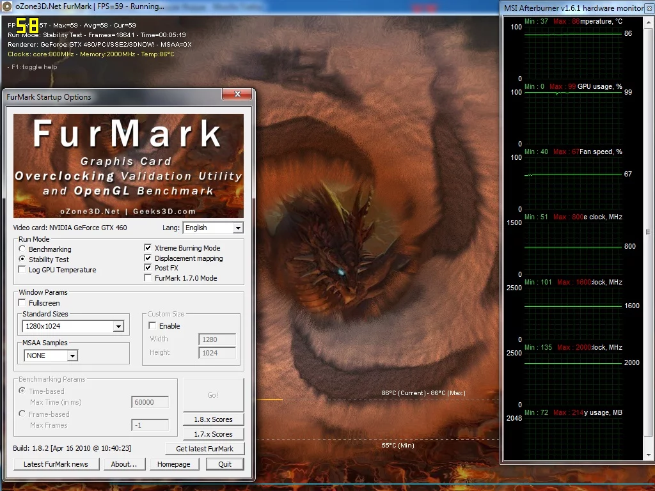Enable the Custom Size checkbox
This screenshot has height=491, width=655.
point(153,326)
